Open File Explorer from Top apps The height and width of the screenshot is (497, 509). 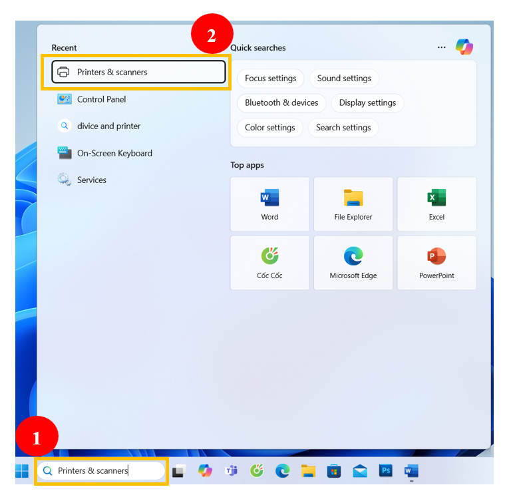click(353, 204)
